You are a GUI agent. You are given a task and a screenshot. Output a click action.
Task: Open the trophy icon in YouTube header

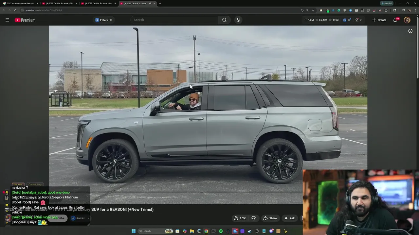click(x=357, y=20)
